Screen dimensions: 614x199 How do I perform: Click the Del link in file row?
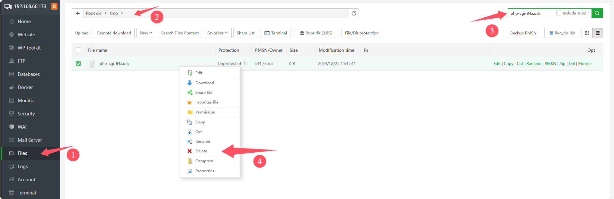pyautogui.click(x=572, y=64)
